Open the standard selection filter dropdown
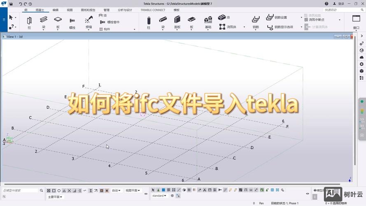Viewport: 366px width, 206px height. coord(159,196)
